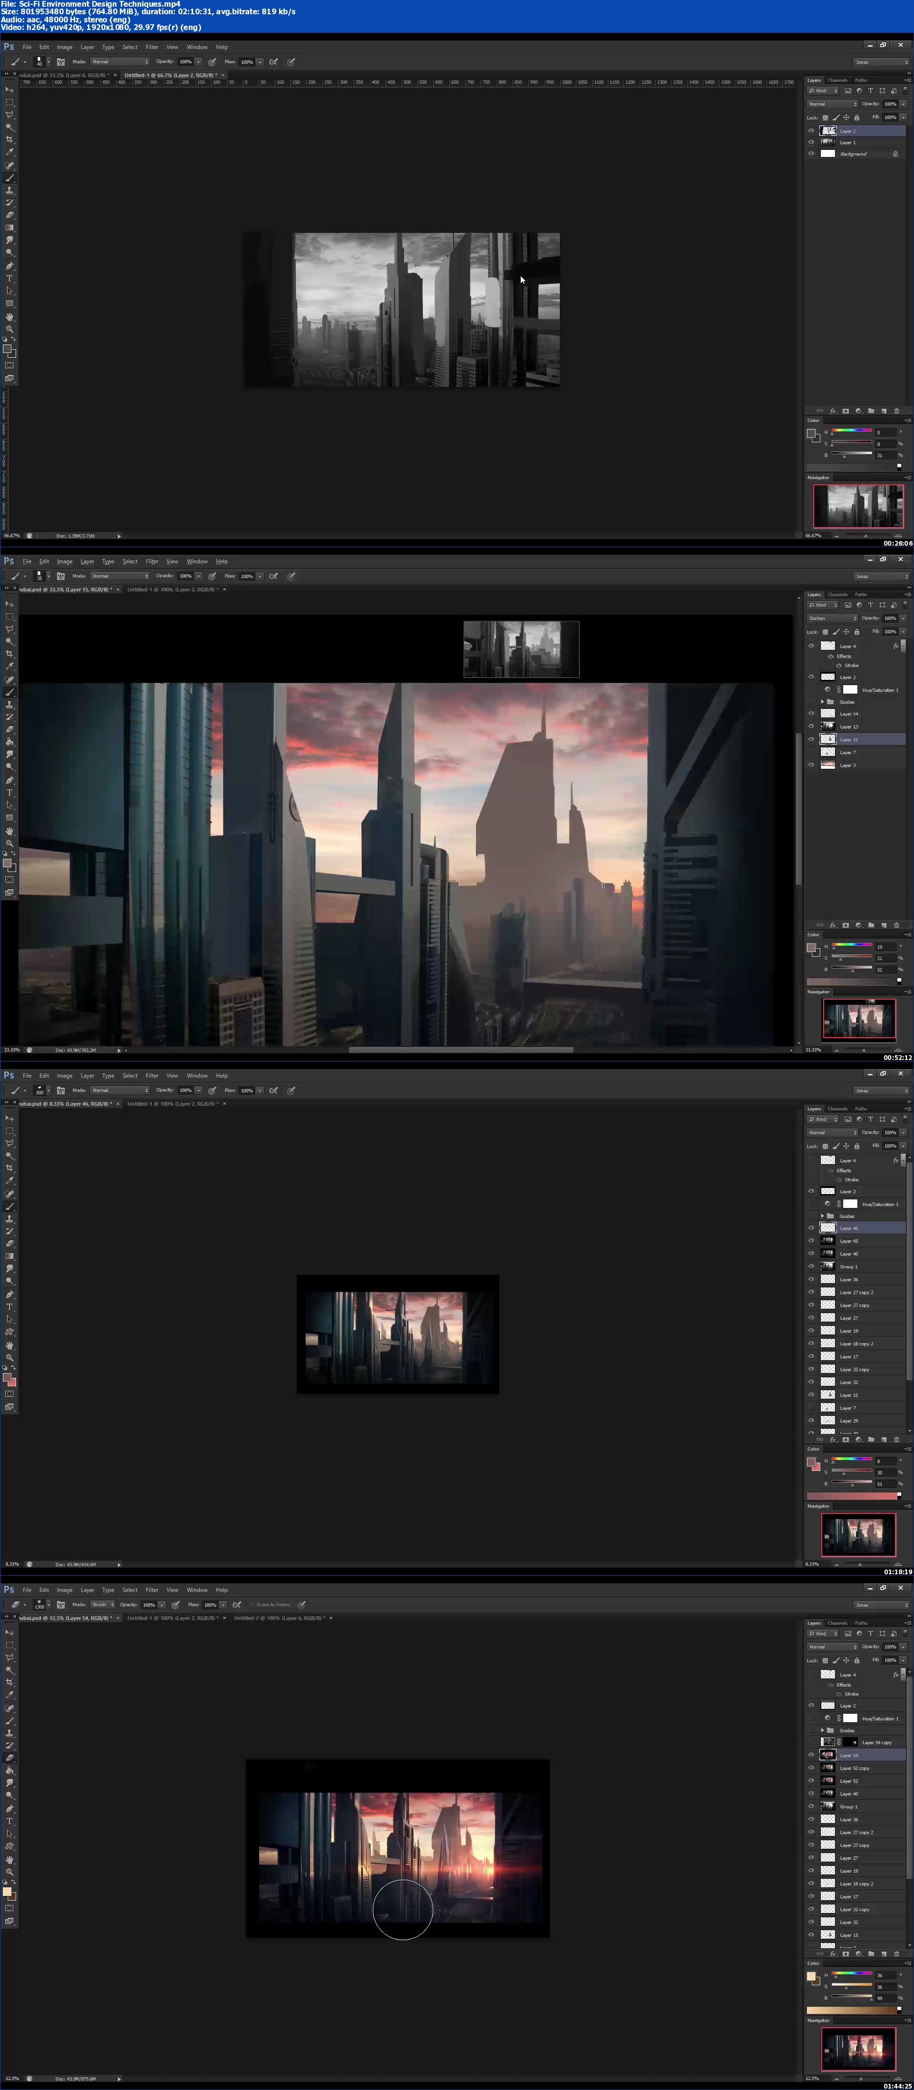
Task: Open Filter menu in the 00:52:12 frame
Action: pos(152,561)
